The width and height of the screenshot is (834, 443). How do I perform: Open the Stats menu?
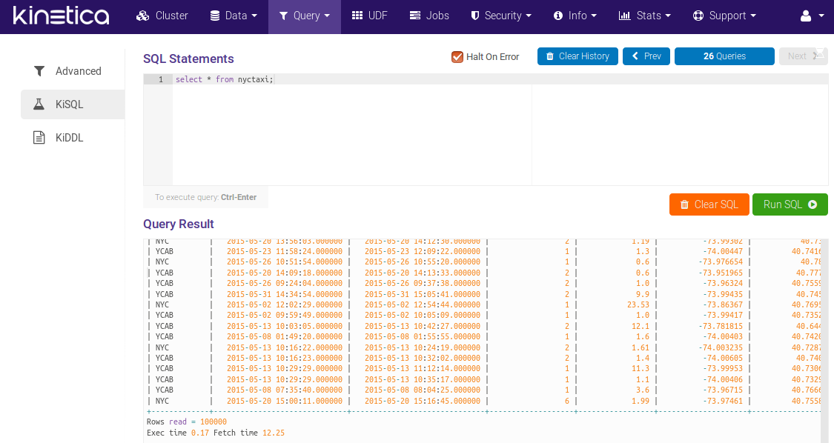[x=644, y=16]
